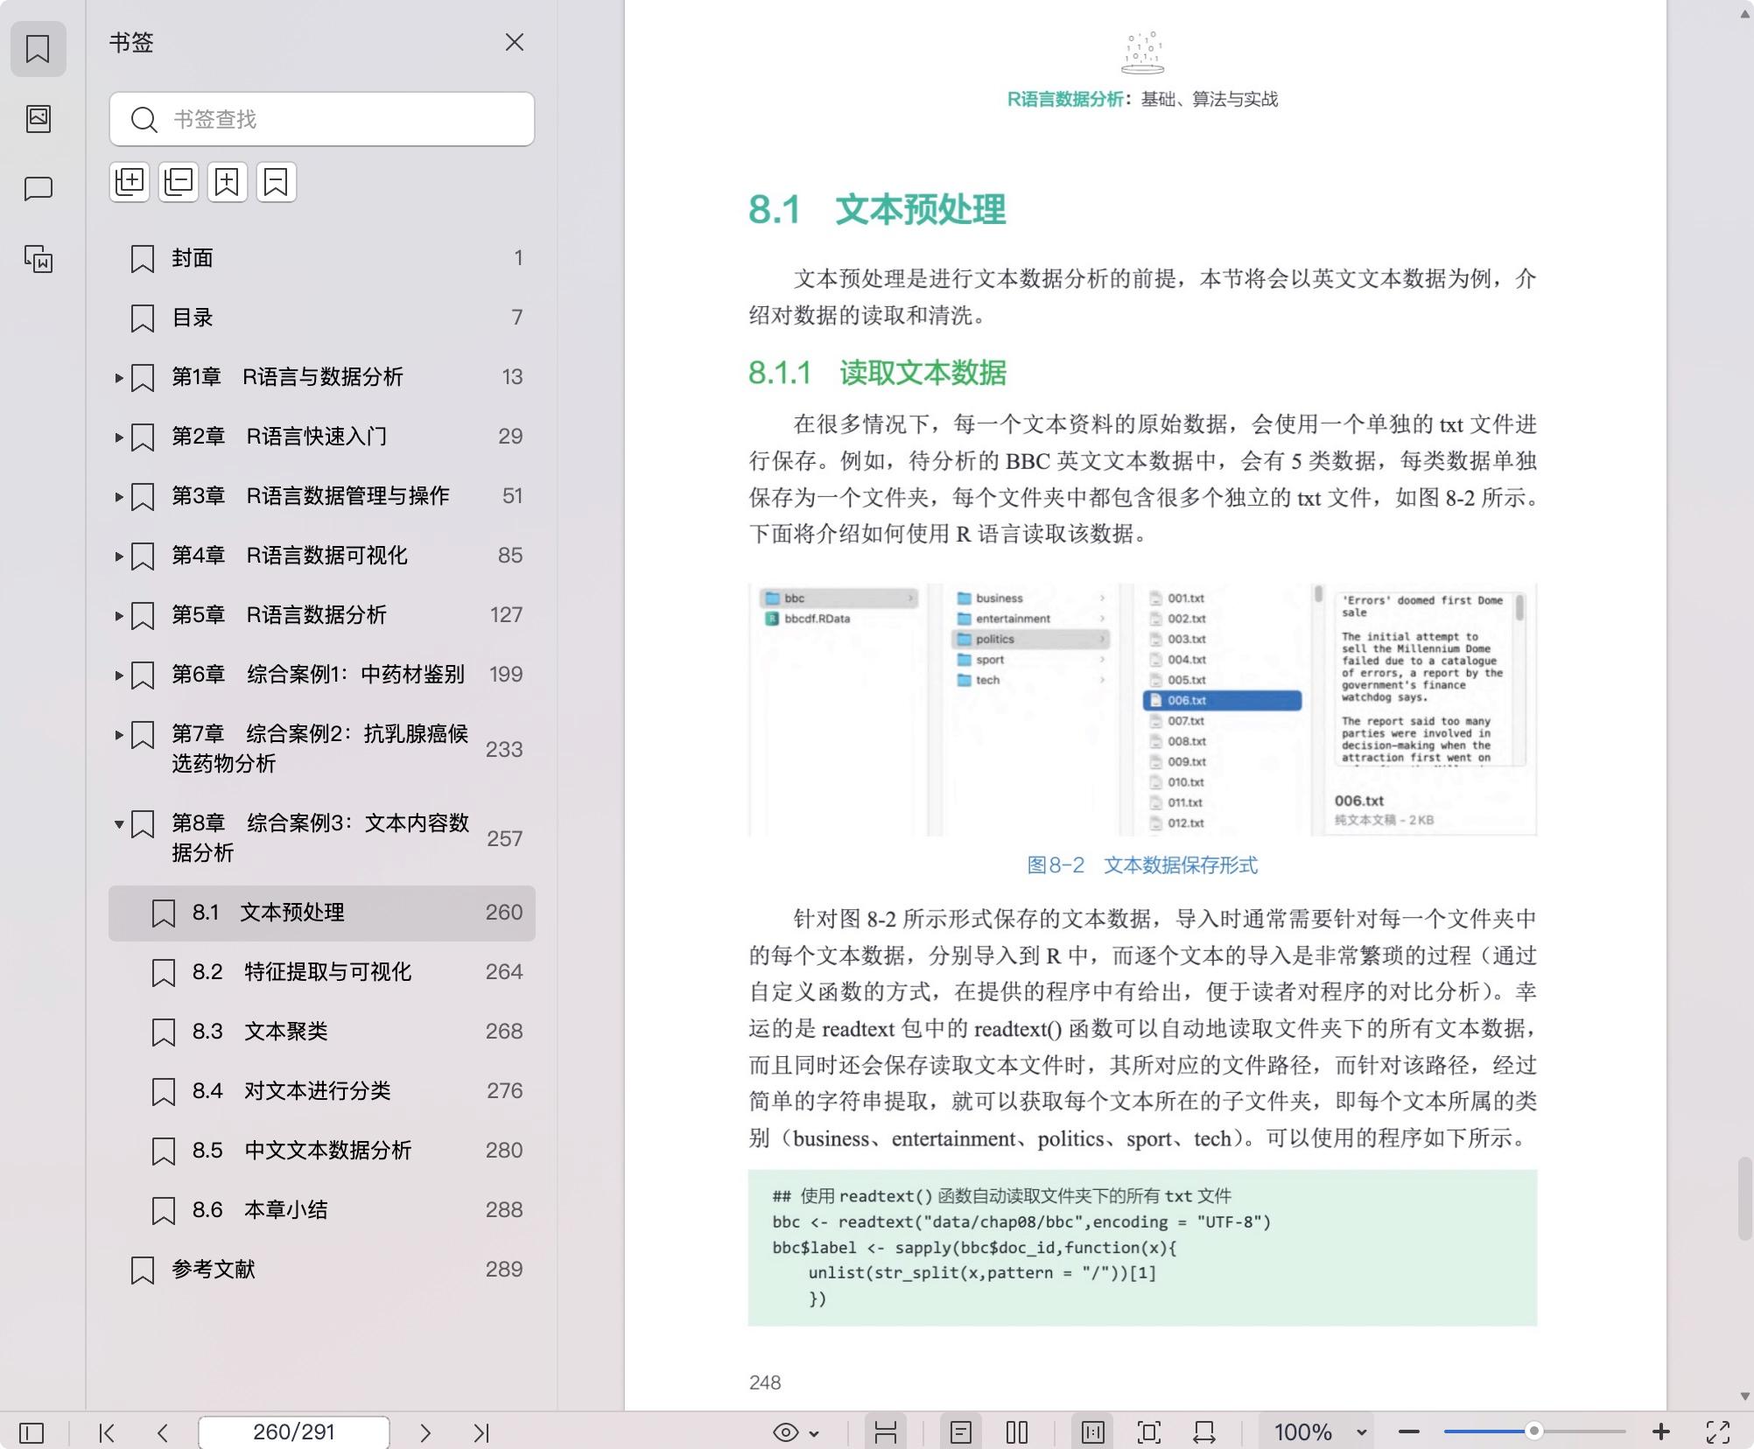The width and height of the screenshot is (1754, 1449).
Task: Go to next page
Action: 425,1432
